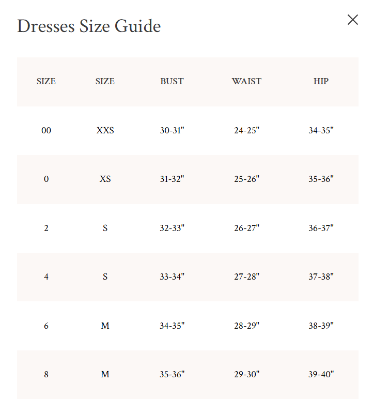This screenshot has height=399, width=374.
Task: Select the bust 31-32" cell
Action: [172, 179]
